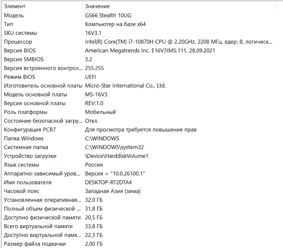
Task: Click the 'Элемент' column header
Action: (15, 7)
